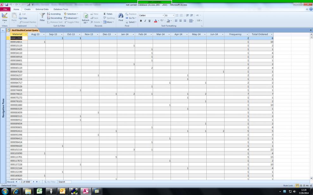
Task: Open the Advanced filter dropdown
Action: pyautogui.click(x=71, y=18)
